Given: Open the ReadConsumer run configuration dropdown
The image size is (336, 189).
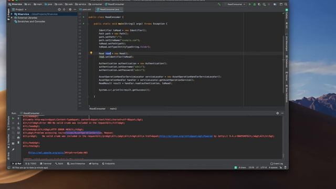Looking at the screenshot, I should [x=235, y=4].
